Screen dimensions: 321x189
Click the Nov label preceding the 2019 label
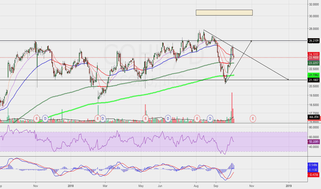252,186
